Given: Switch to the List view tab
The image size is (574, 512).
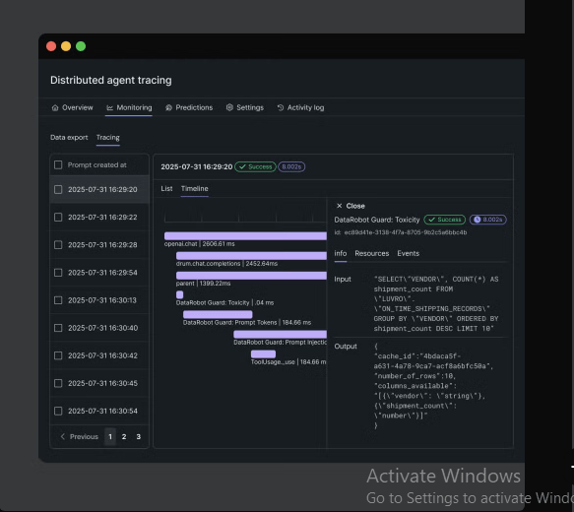Looking at the screenshot, I should [166, 188].
